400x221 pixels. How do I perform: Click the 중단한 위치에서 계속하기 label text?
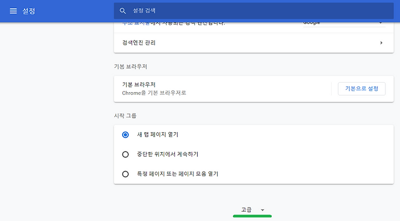[168, 154]
